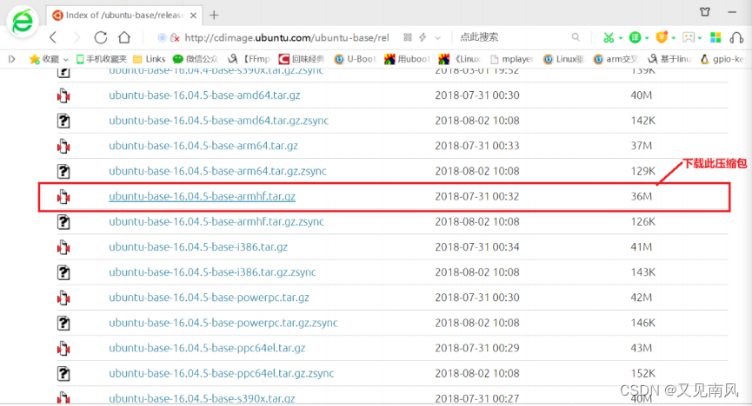Download ubuntu-base-16.04.5-base-powerpc.tar.gz
This screenshot has height=406, width=752.
(x=210, y=298)
